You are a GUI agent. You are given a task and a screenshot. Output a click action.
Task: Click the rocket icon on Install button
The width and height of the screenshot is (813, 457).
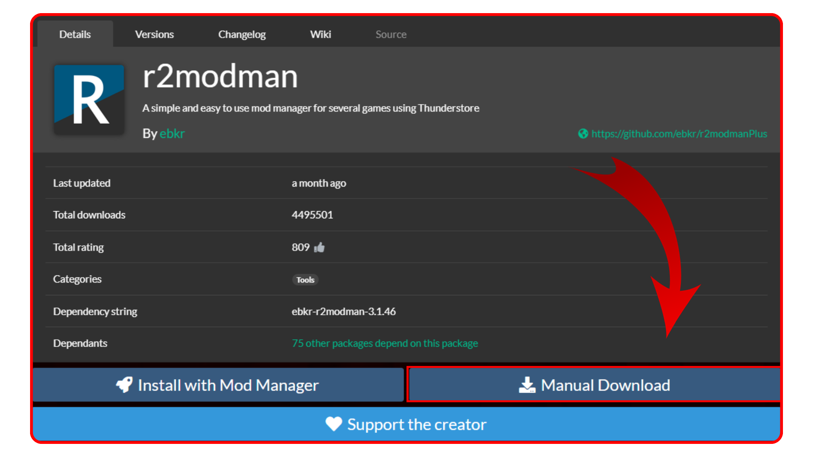[x=124, y=385]
